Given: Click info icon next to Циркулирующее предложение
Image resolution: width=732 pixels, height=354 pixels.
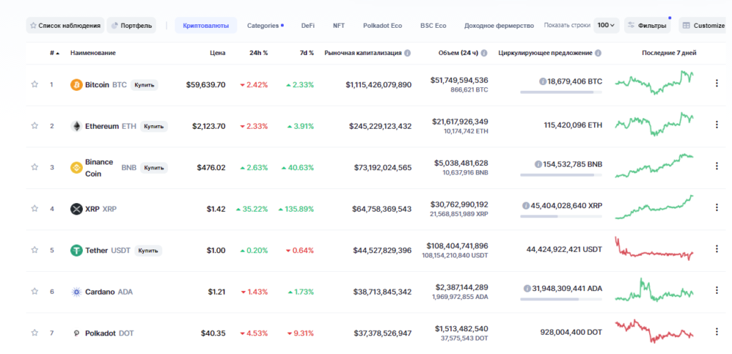Looking at the screenshot, I should click(598, 53).
